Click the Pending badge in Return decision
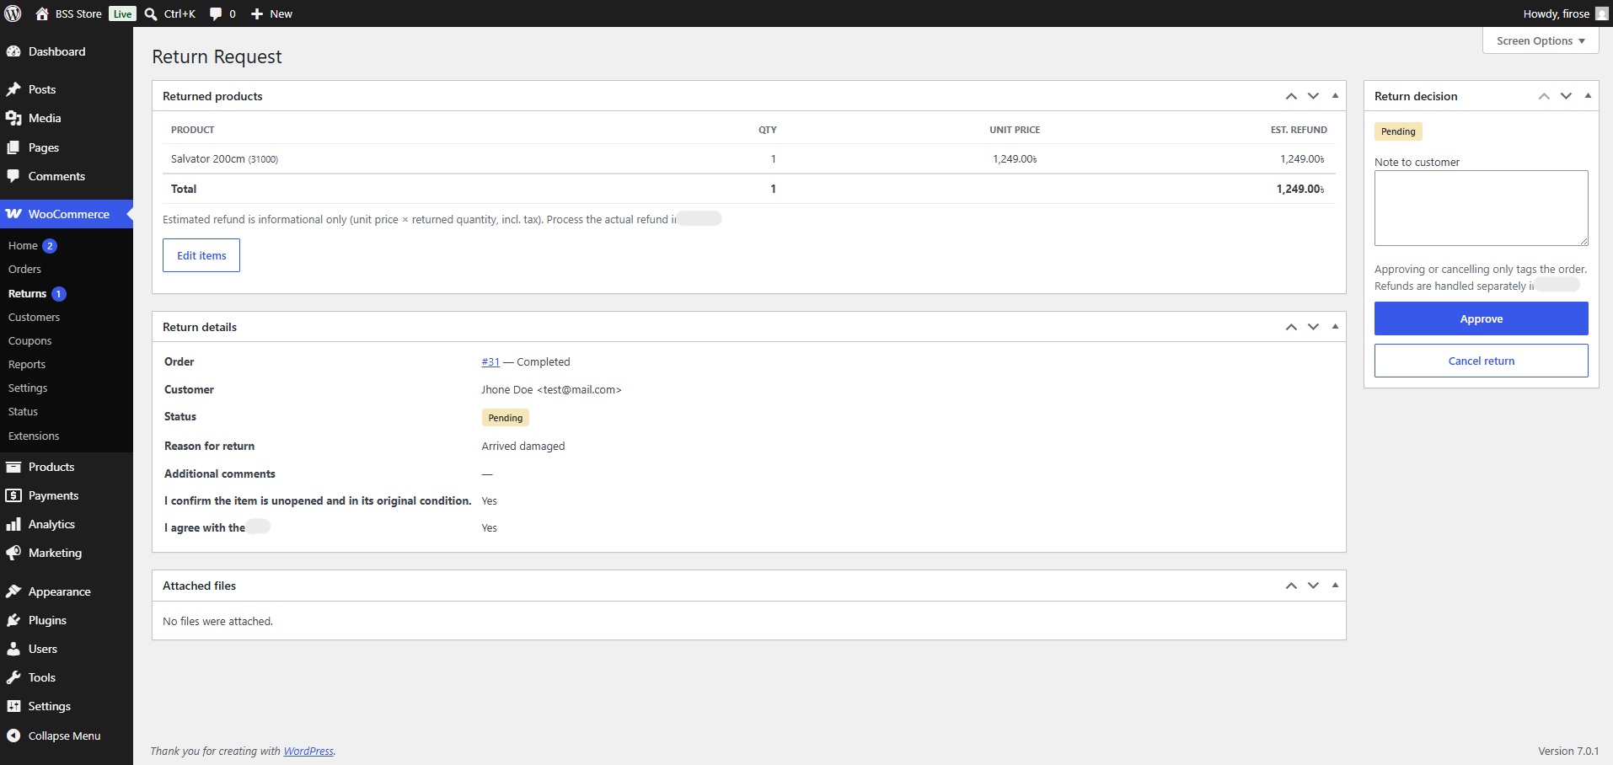Viewport: 1613px width, 765px height. 1398,131
